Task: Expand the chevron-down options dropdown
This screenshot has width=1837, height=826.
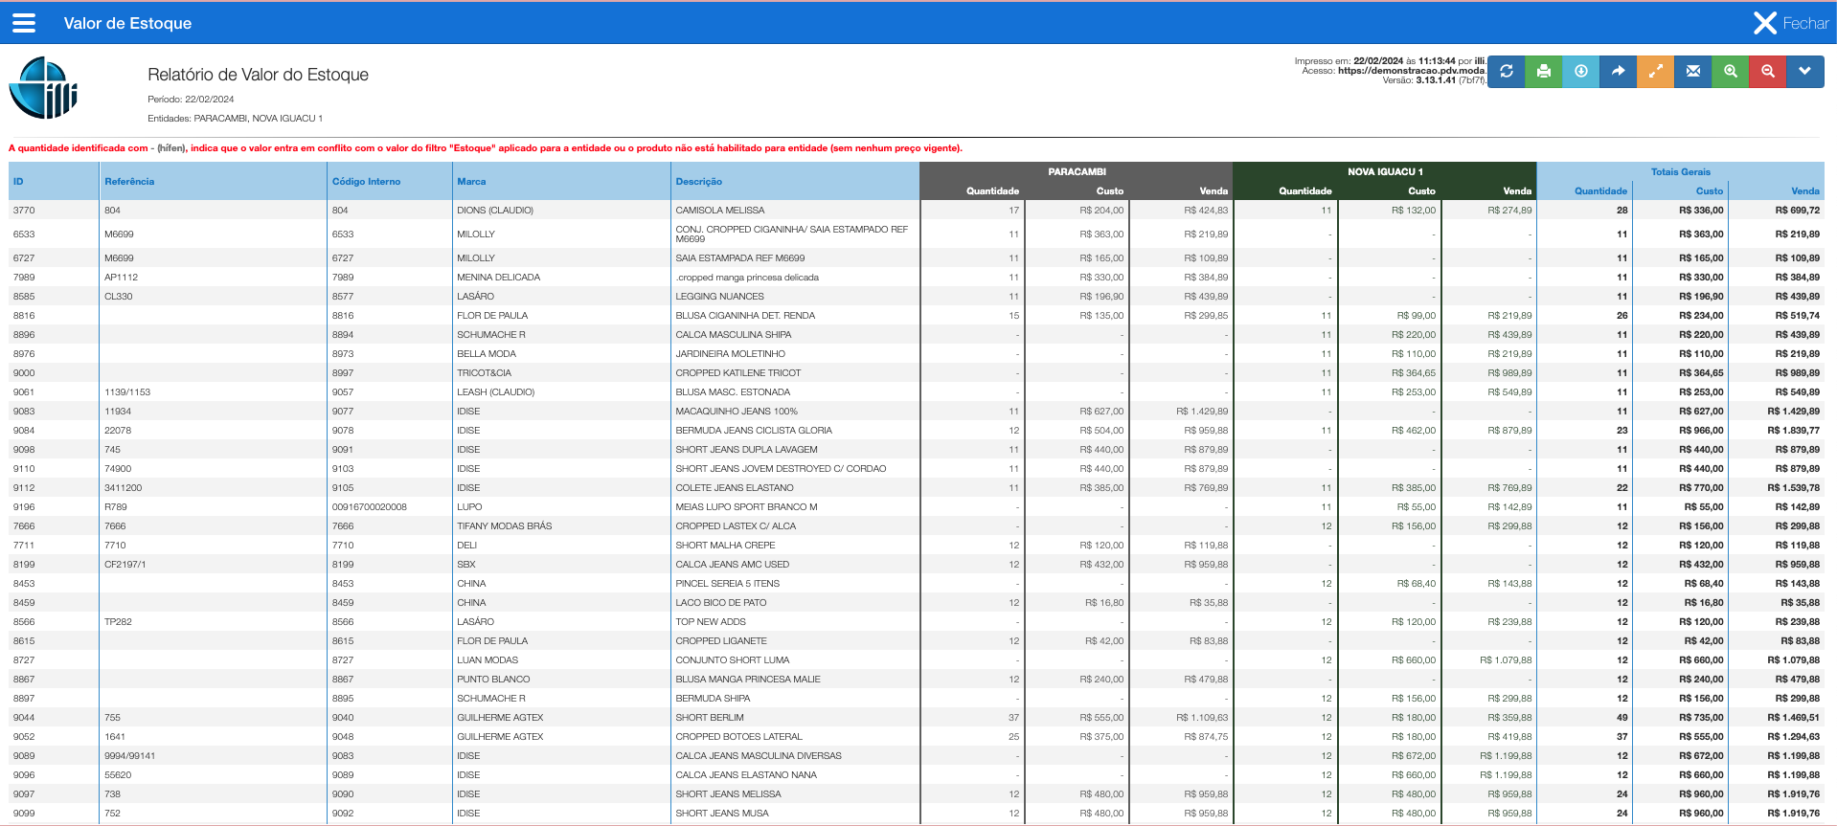Action: (x=1804, y=72)
